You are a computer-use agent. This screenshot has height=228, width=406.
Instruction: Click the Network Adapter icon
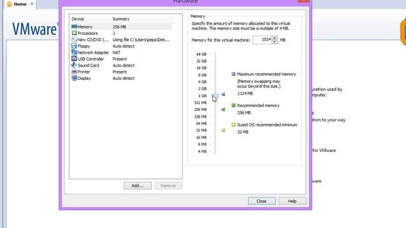pos(74,53)
